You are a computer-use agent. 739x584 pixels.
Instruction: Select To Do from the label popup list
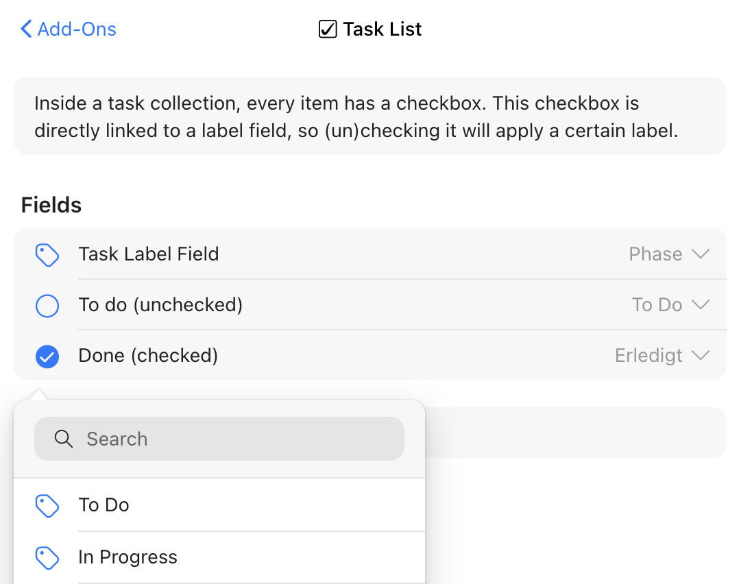tap(104, 505)
